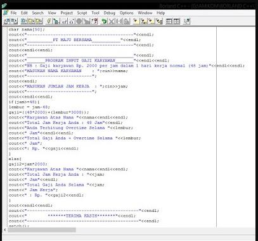The width and height of the screenshot is (258, 241).
Task: Click the middle yellow icon in second toolbar group
Action: (32, 21)
